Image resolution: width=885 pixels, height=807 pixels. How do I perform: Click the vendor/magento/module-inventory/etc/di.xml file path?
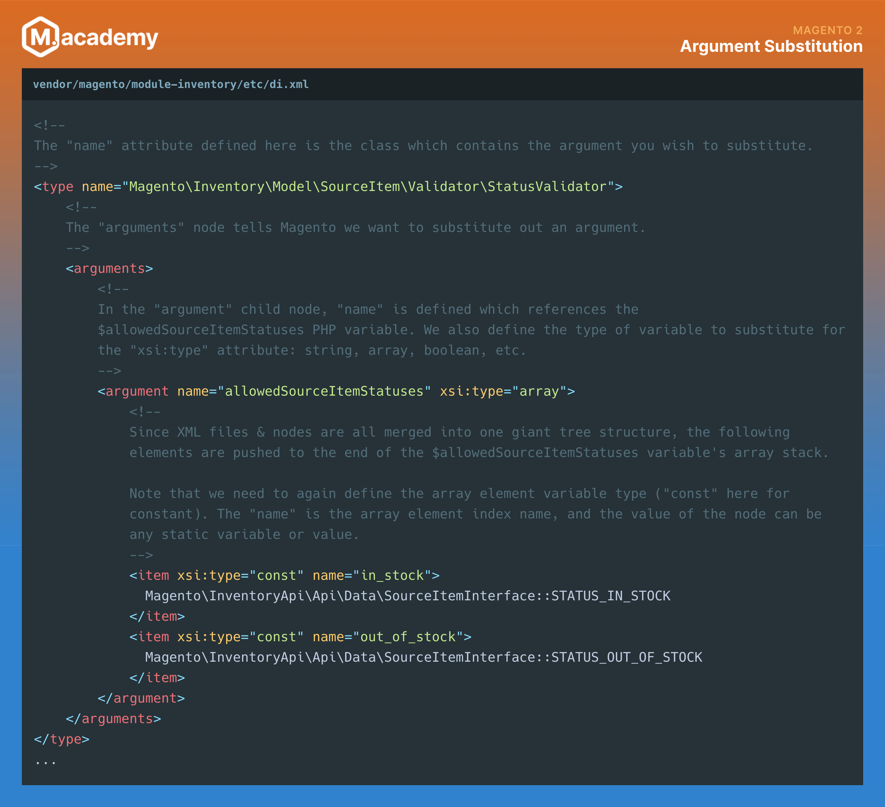pyautogui.click(x=171, y=84)
